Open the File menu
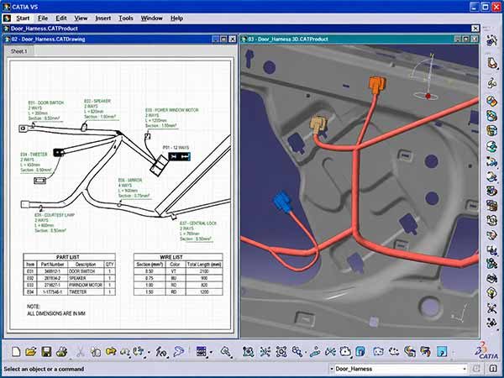Image resolution: width=504 pixels, height=378 pixels. [43, 18]
